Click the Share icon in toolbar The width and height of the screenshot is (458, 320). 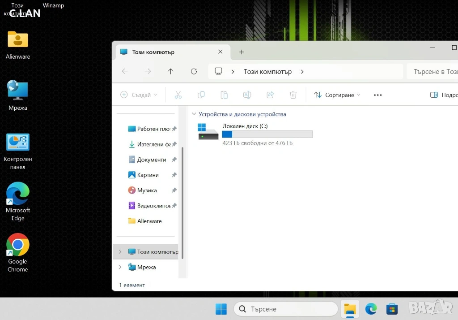point(270,95)
